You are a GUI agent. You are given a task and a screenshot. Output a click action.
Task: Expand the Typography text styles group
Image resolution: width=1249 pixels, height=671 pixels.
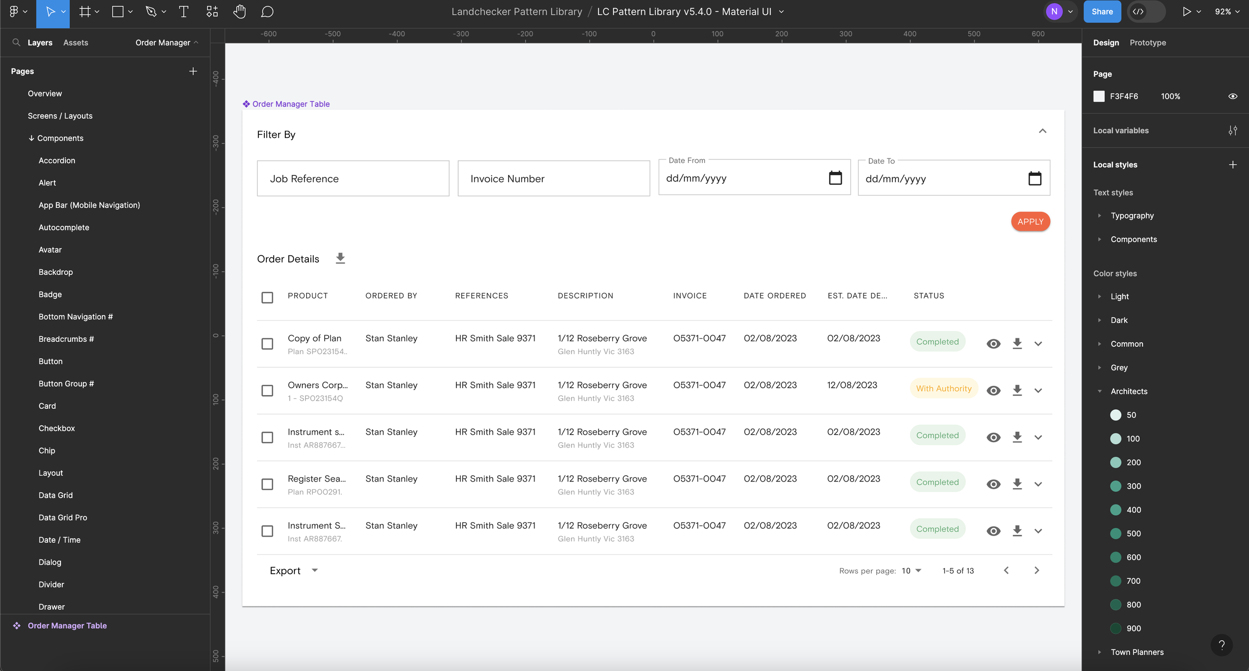tap(1100, 215)
